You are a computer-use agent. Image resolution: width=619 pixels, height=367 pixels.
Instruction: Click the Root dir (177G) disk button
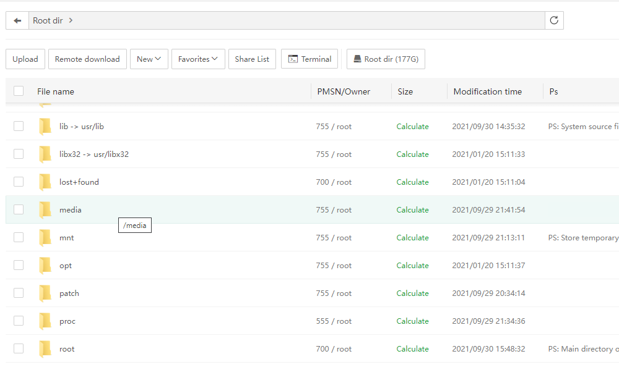pos(386,59)
